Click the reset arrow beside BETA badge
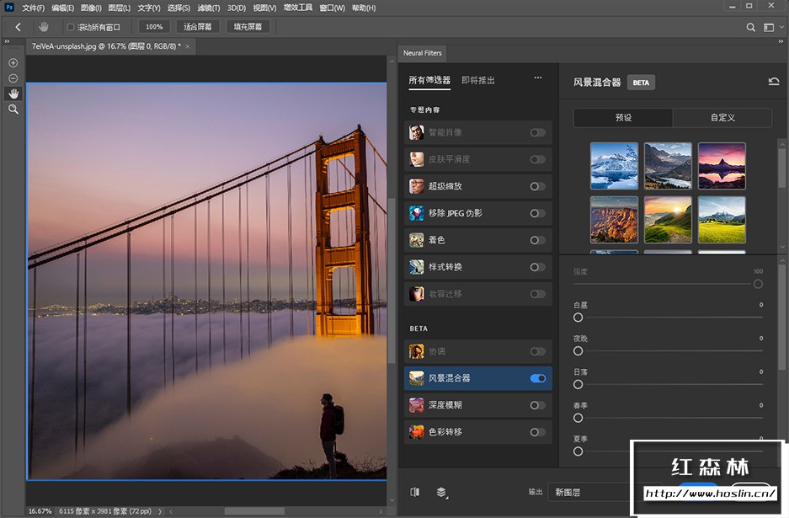The width and height of the screenshot is (789, 518). click(x=773, y=82)
